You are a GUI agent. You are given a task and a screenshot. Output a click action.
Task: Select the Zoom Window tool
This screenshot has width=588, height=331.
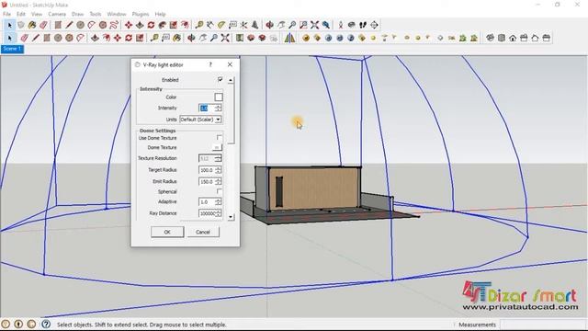(303, 25)
